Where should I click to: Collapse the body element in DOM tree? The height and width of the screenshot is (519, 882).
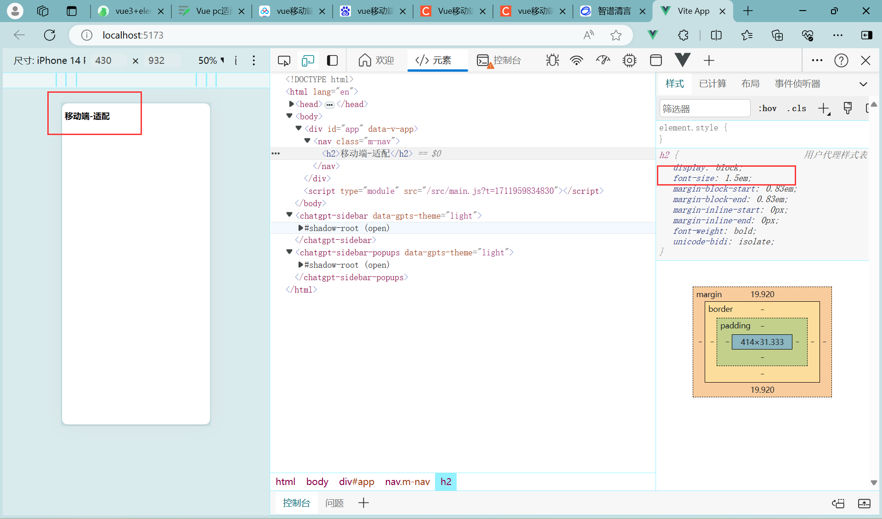click(x=289, y=116)
